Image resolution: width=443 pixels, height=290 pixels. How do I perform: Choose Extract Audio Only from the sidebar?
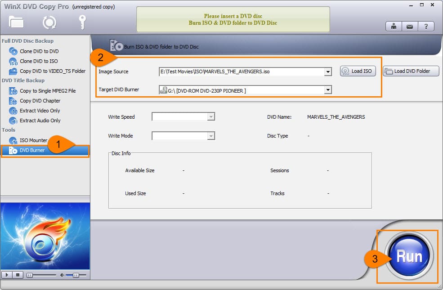40,120
